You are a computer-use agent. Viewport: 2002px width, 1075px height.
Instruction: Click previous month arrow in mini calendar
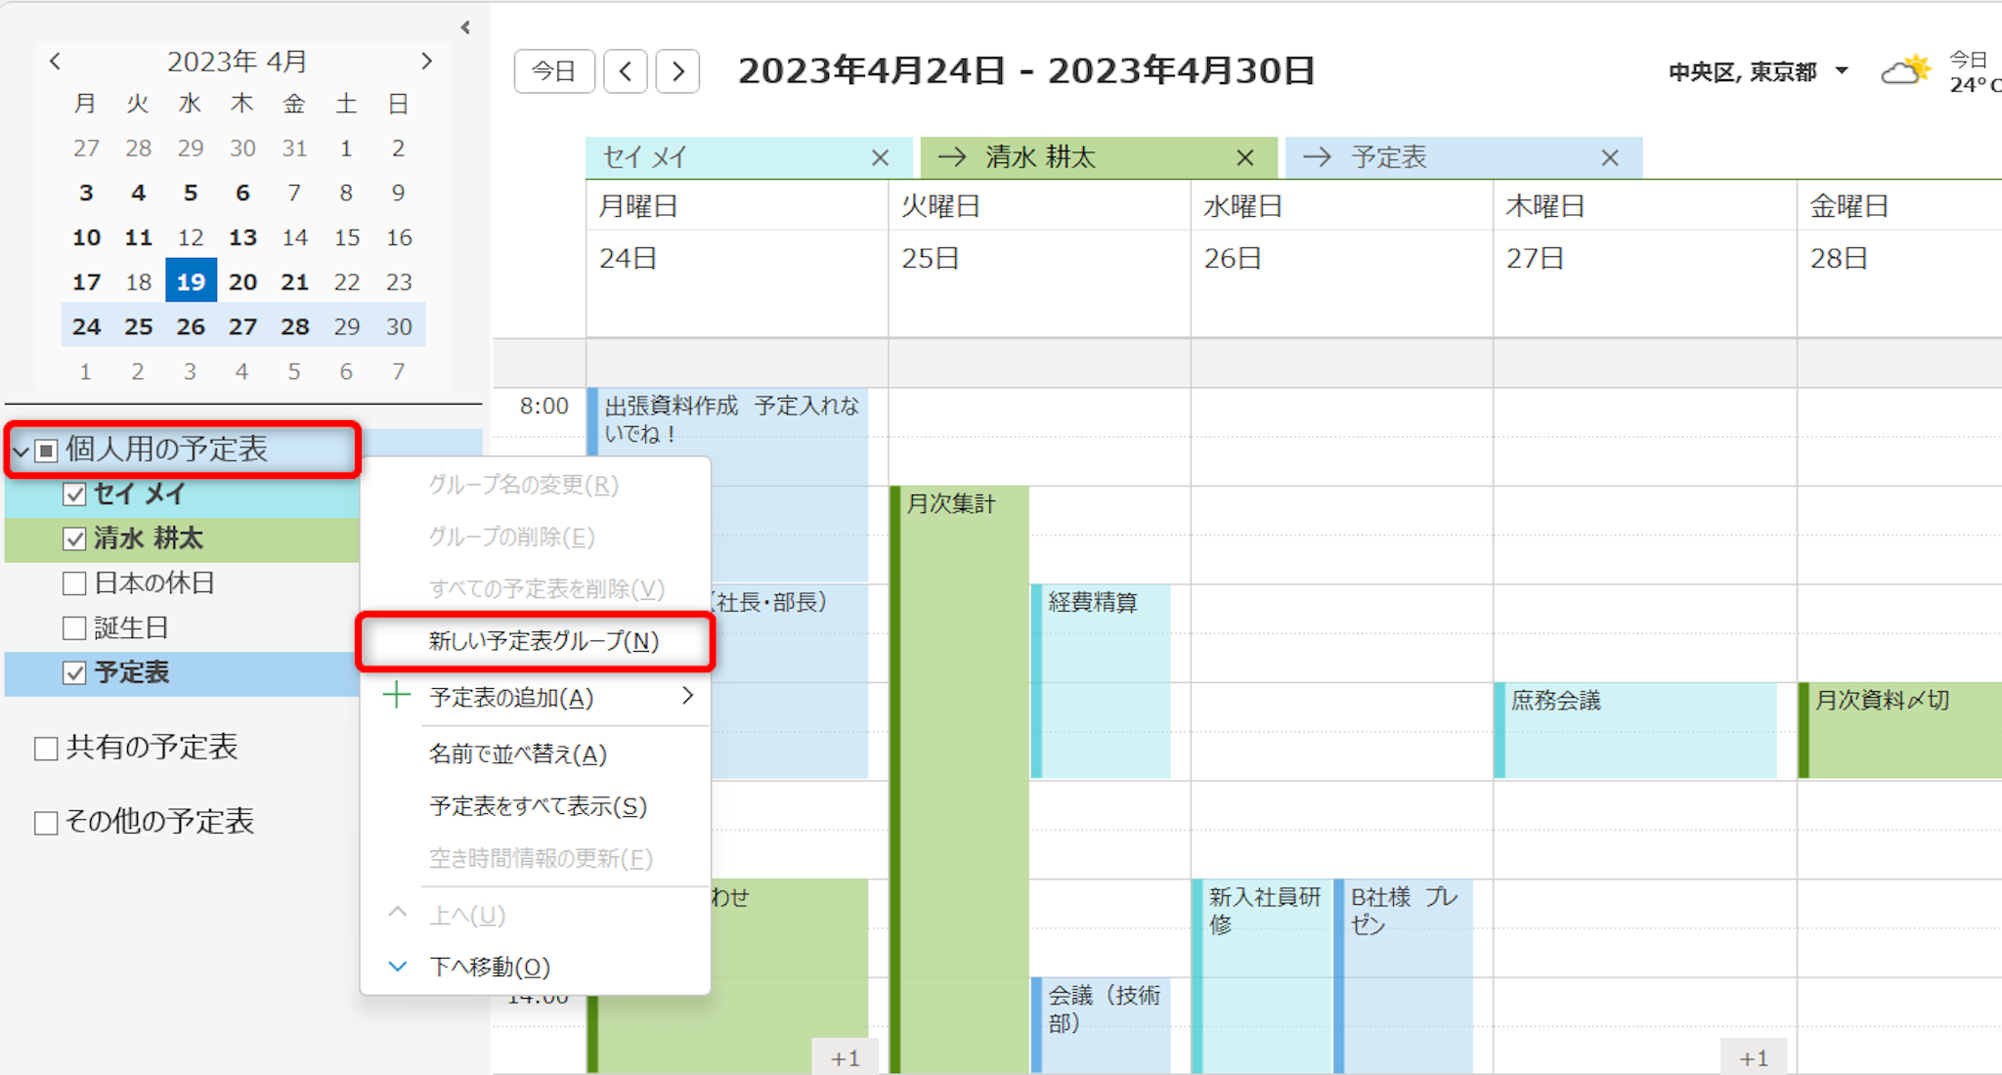click(55, 61)
